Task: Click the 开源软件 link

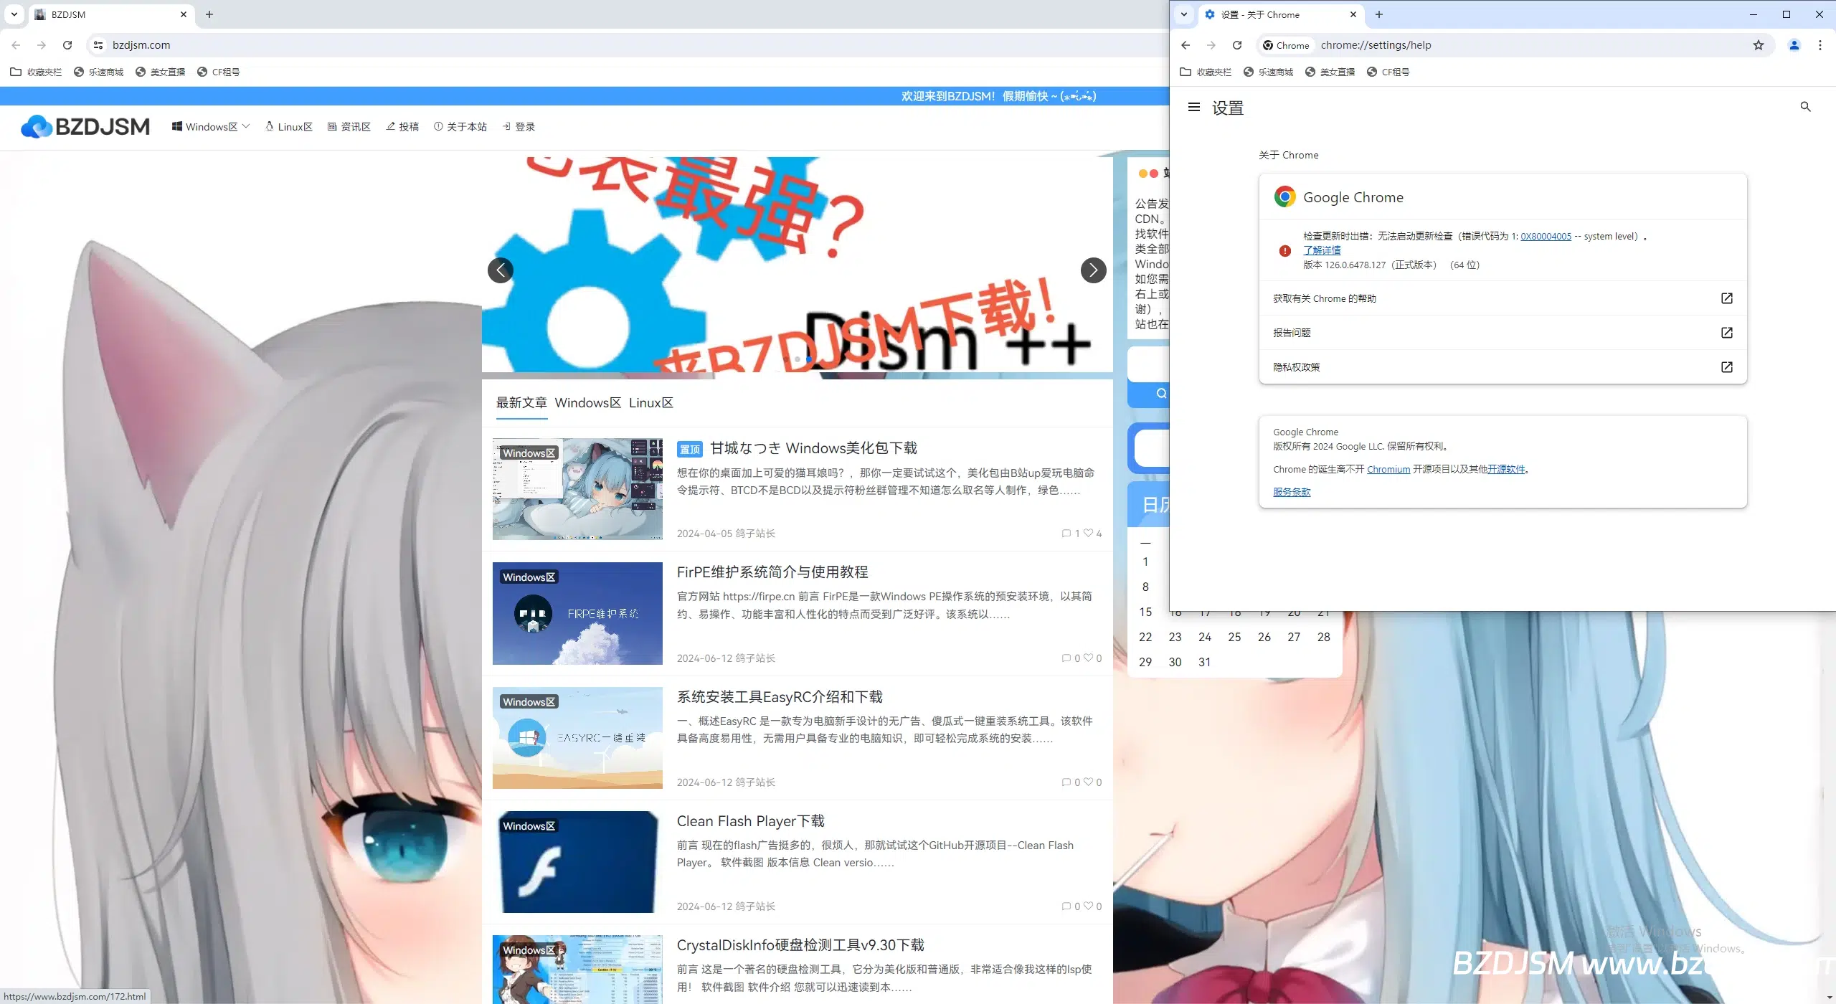Action: pyautogui.click(x=1506, y=470)
